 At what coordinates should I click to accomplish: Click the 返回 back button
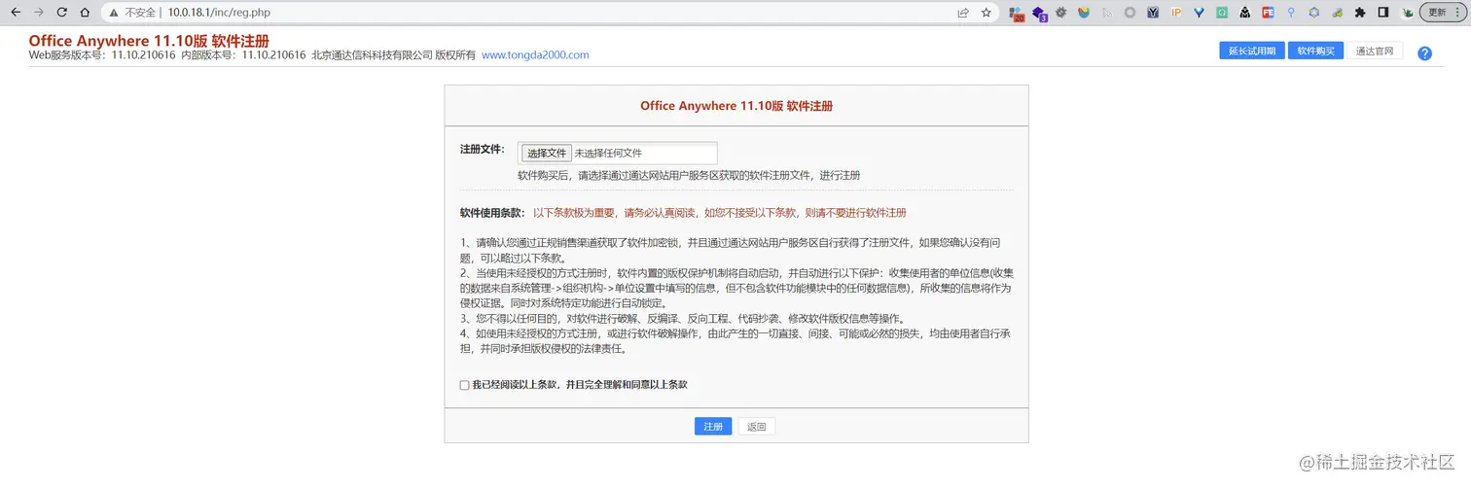[757, 427]
